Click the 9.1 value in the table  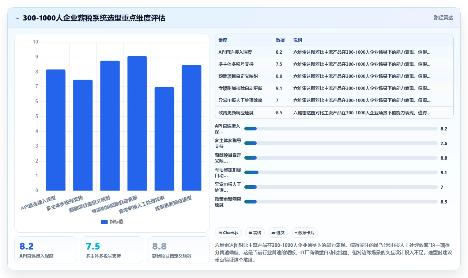(279, 88)
